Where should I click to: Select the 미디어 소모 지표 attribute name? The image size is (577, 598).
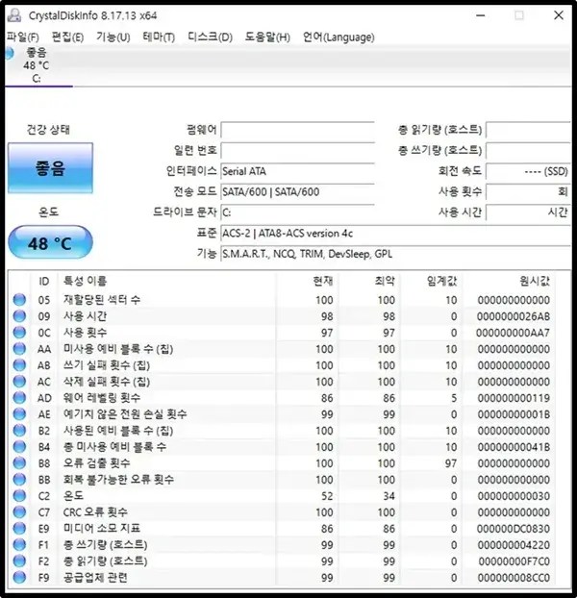[102, 529]
